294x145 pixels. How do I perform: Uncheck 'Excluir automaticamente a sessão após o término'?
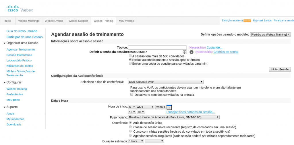tap(130, 60)
